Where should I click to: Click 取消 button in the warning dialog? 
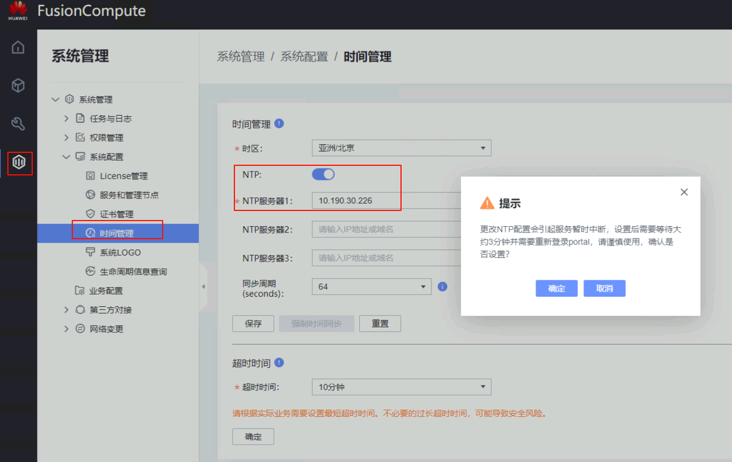pos(604,288)
